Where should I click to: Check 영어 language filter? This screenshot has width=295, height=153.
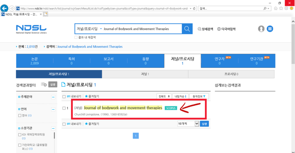20,116
